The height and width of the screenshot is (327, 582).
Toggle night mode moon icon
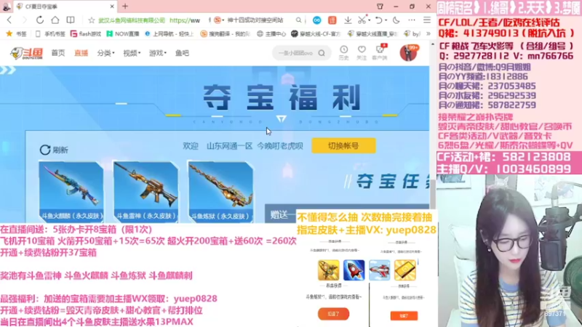tap(396, 20)
